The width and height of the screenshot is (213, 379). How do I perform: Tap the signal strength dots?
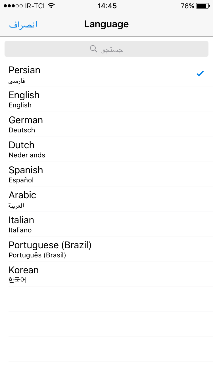pos(13,6)
